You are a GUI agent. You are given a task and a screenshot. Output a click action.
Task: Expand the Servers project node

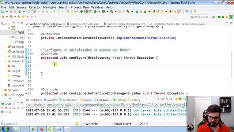3,90
